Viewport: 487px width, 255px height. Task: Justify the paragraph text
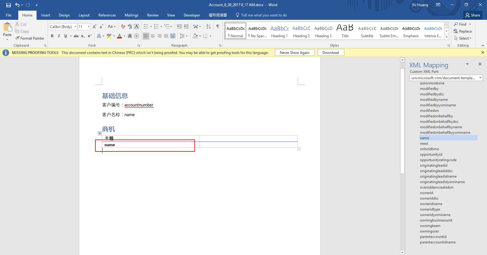point(166,36)
